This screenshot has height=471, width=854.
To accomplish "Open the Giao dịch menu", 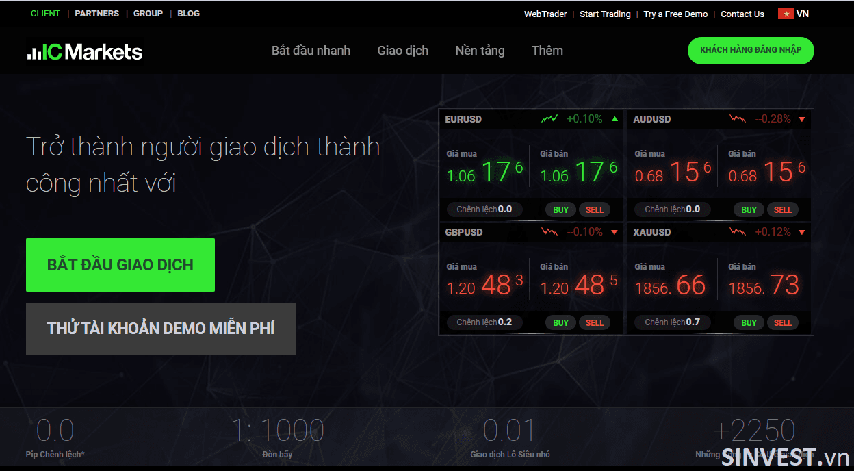I will (x=403, y=51).
